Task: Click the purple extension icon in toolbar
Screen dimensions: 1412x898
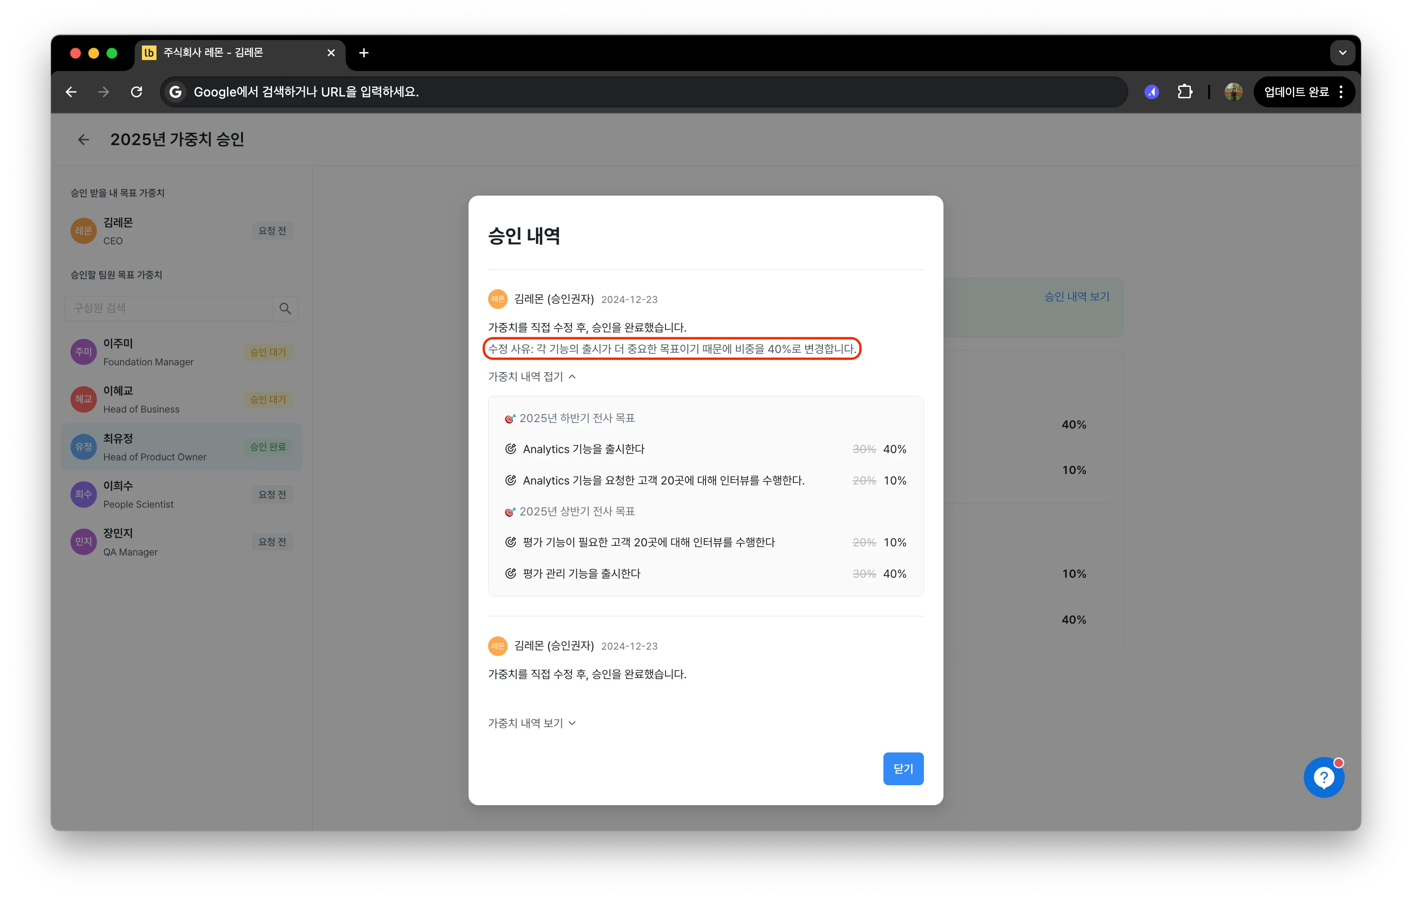Action: [1152, 92]
